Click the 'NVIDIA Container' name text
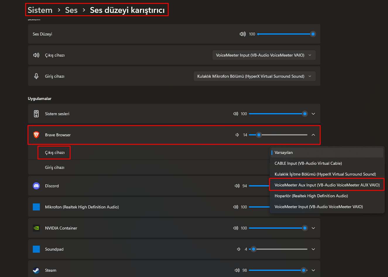388x277 pixels. (x=61, y=228)
